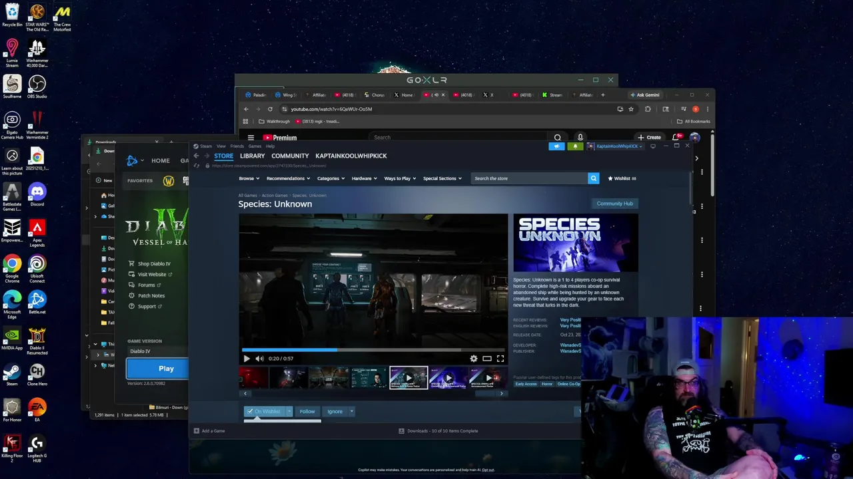Open the Steam menu in the menu bar
The height and width of the screenshot is (479, 853).
(206, 146)
